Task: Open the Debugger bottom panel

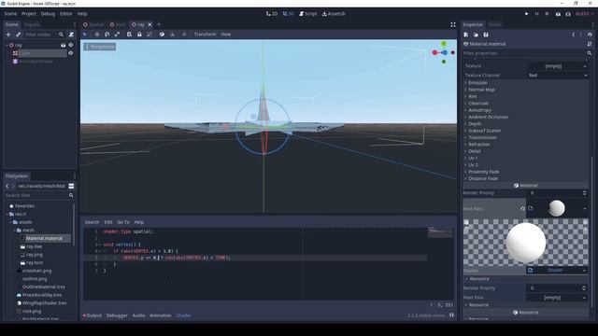Action: pyautogui.click(x=117, y=315)
